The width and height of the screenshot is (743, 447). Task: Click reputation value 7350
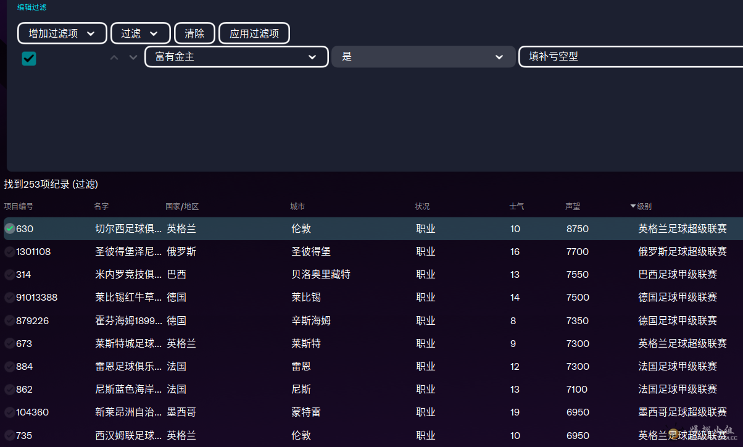578,321
